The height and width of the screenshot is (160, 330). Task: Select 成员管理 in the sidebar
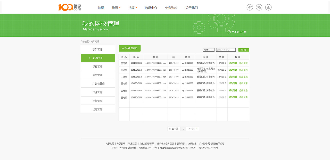98,75
